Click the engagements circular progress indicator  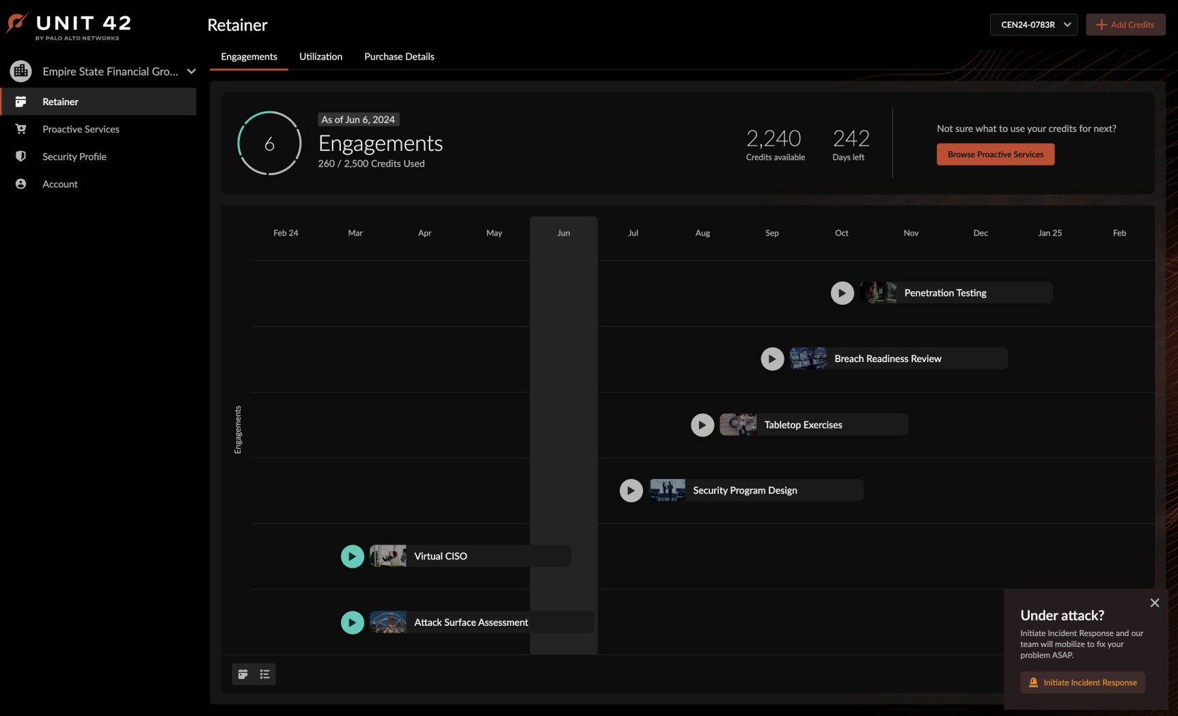tap(269, 143)
